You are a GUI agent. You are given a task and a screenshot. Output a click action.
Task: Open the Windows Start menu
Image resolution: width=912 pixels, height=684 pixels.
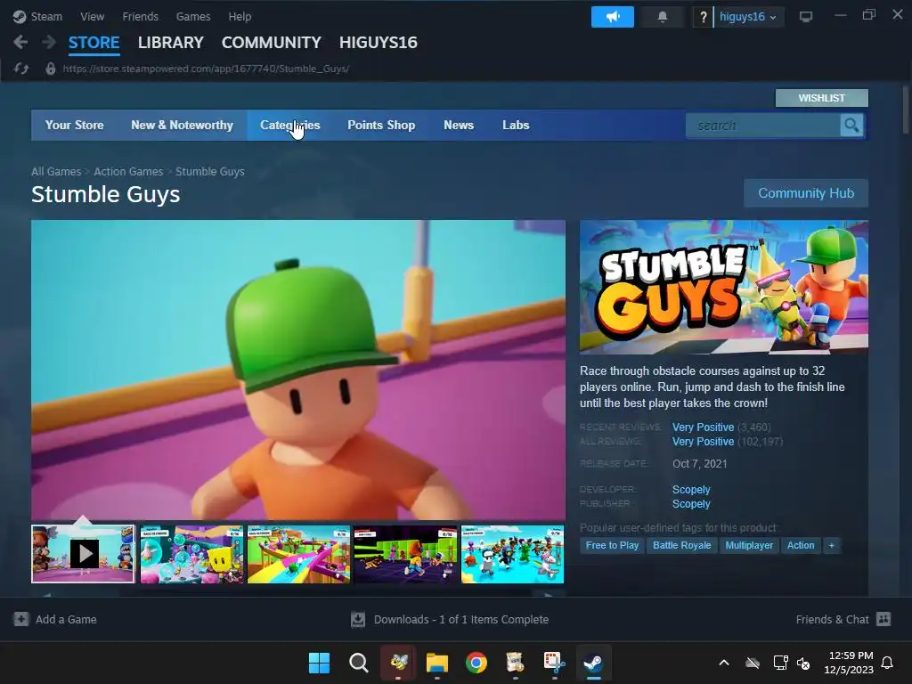[319, 663]
